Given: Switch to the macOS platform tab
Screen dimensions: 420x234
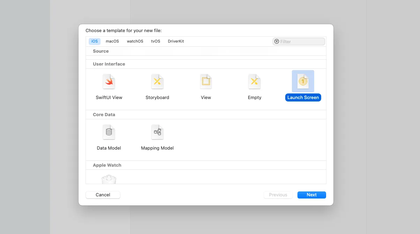Looking at the screenshot, I should pos(112,41).
